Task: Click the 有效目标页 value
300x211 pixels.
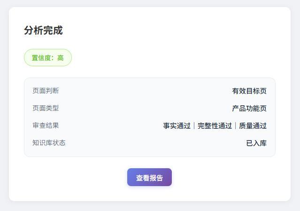Action: 249,91
